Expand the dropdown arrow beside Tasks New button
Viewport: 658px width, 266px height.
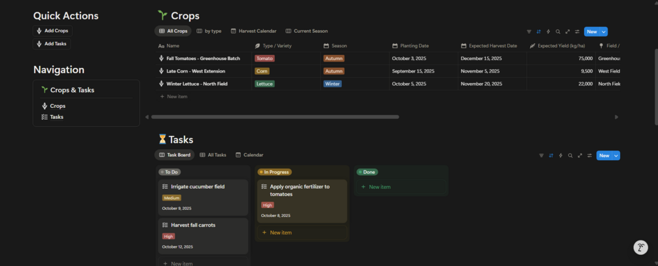[x=616, y=156]
